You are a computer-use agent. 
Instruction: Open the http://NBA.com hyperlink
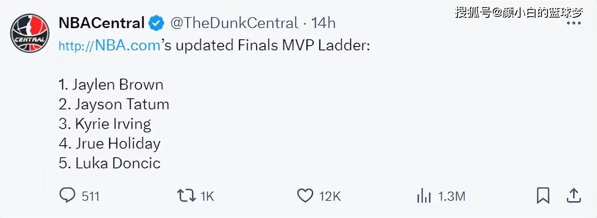tap(109, 46)
